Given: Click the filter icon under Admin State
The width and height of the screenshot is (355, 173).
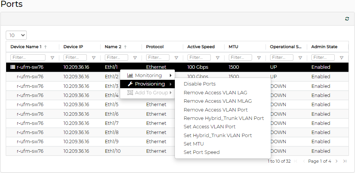Looking at the screenshot, I should coord(342,58).
